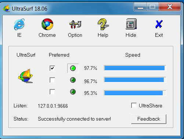This screenshot has height=139, width=184.
Task: Launch the IE browser icon
Action: coord(19,24)
